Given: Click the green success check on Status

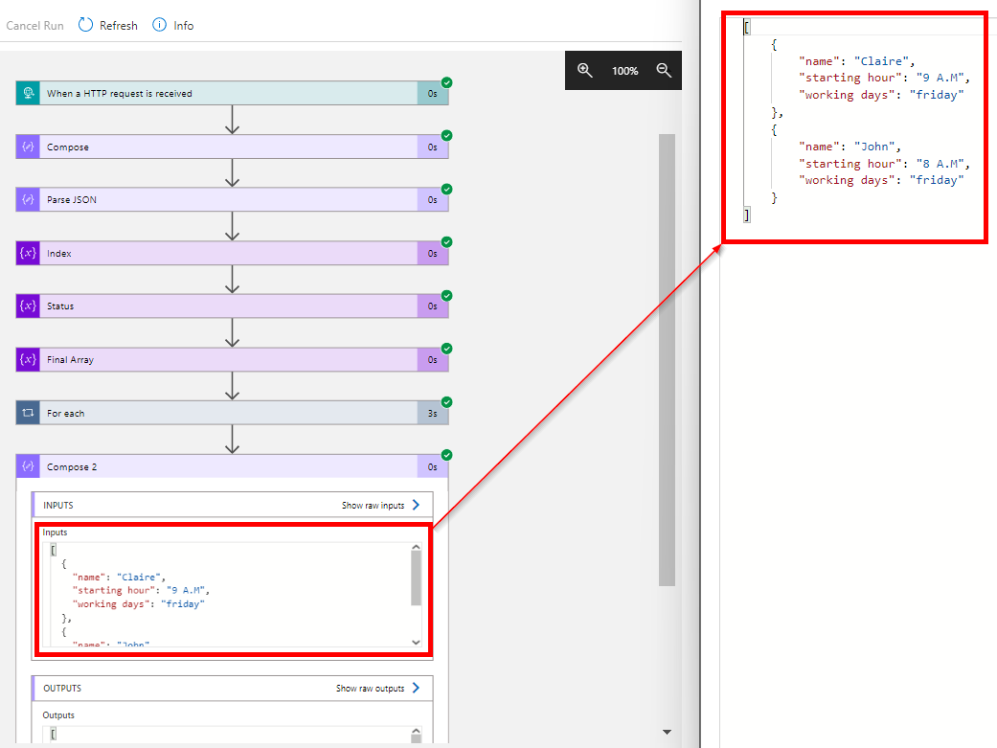Looking at the screenshot, I should click(x=447, y=296).
